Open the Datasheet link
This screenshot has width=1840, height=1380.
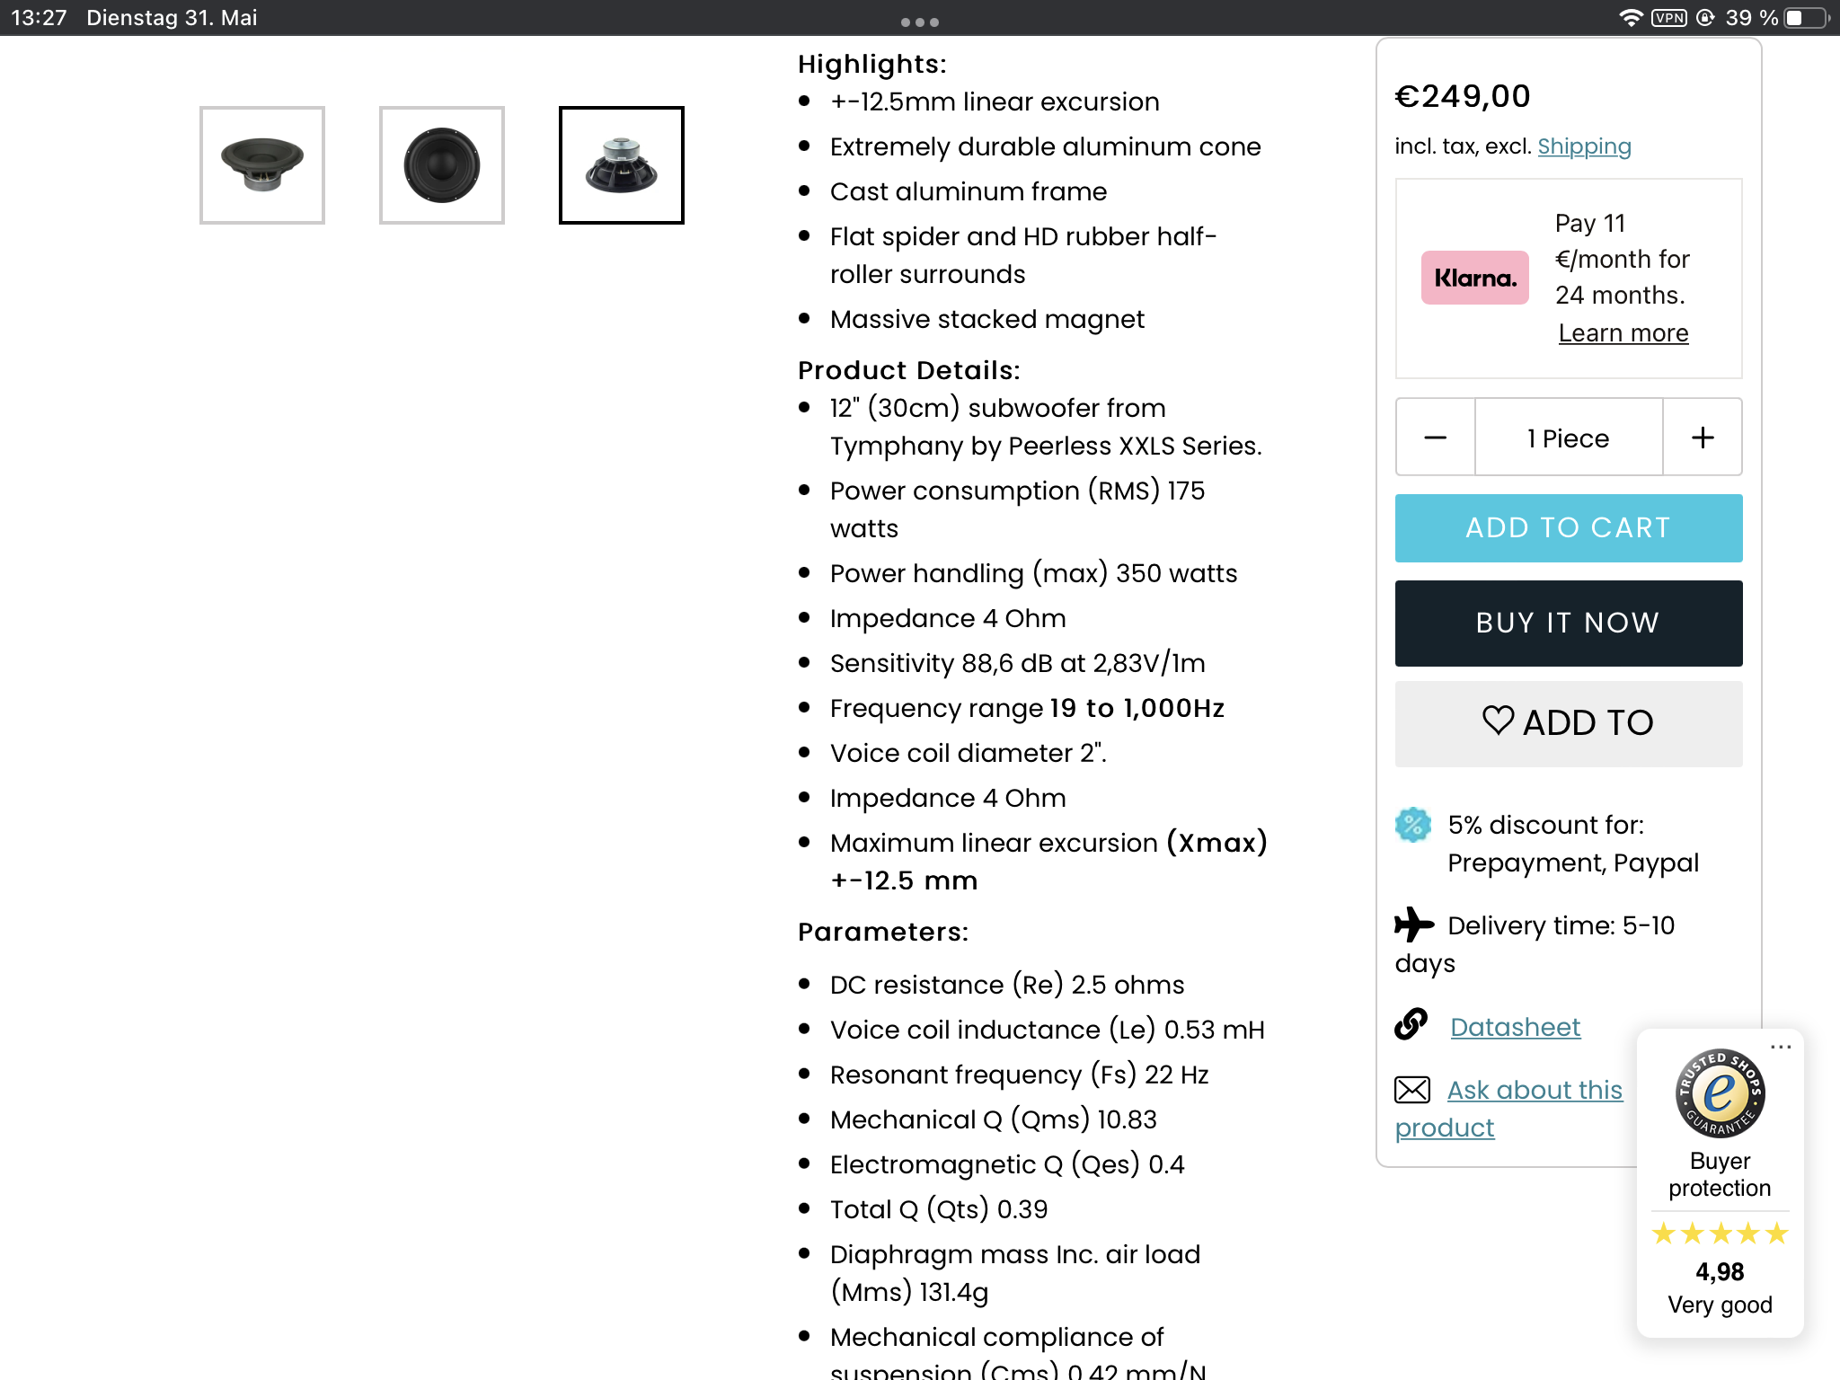[x=1515, y=1027]
